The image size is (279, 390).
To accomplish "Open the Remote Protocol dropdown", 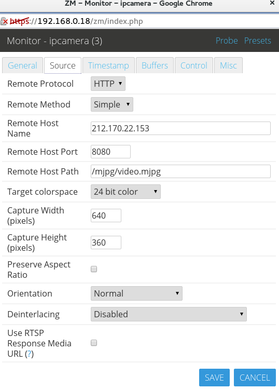I will [x=108, y=84].
